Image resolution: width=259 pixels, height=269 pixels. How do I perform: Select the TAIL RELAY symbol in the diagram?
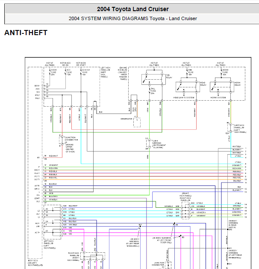pos(153,79)
